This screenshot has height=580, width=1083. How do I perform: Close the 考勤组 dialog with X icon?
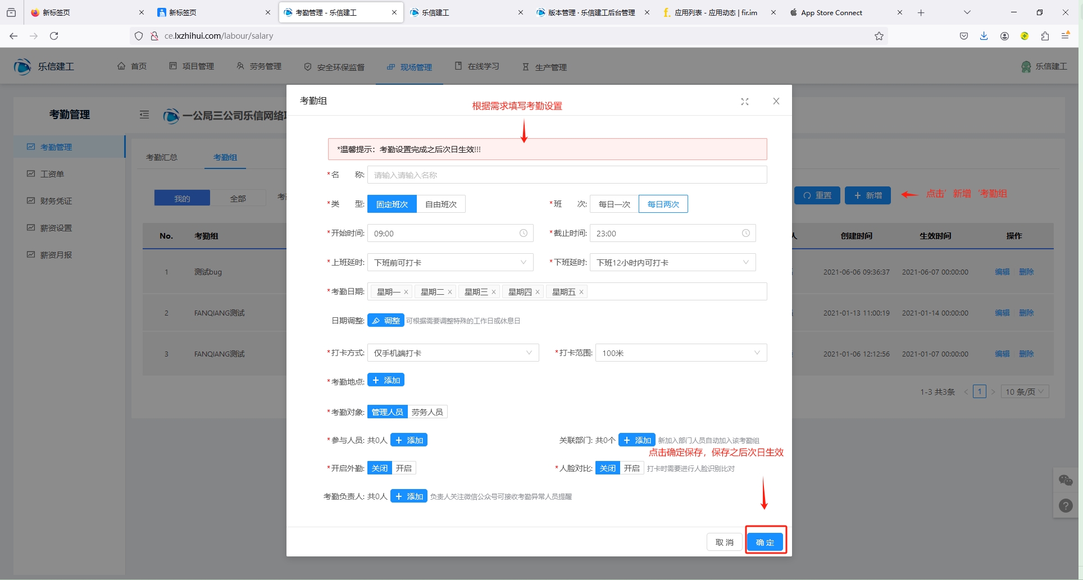(776, 101)
